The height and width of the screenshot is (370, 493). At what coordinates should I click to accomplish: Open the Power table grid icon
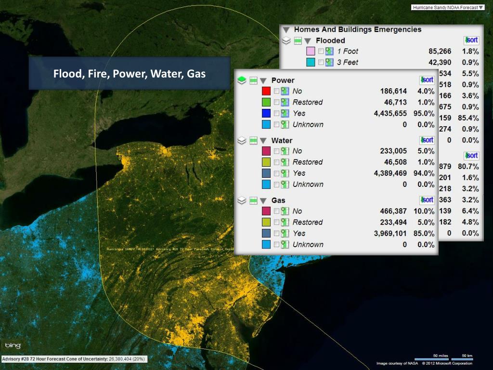253,80
